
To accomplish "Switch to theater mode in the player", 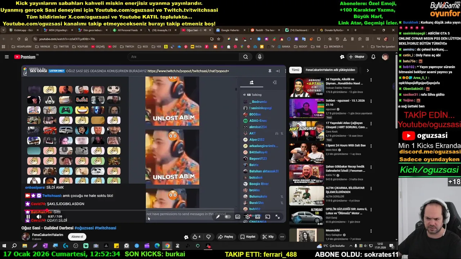I will pyautogui.click(x=258, y=217).
